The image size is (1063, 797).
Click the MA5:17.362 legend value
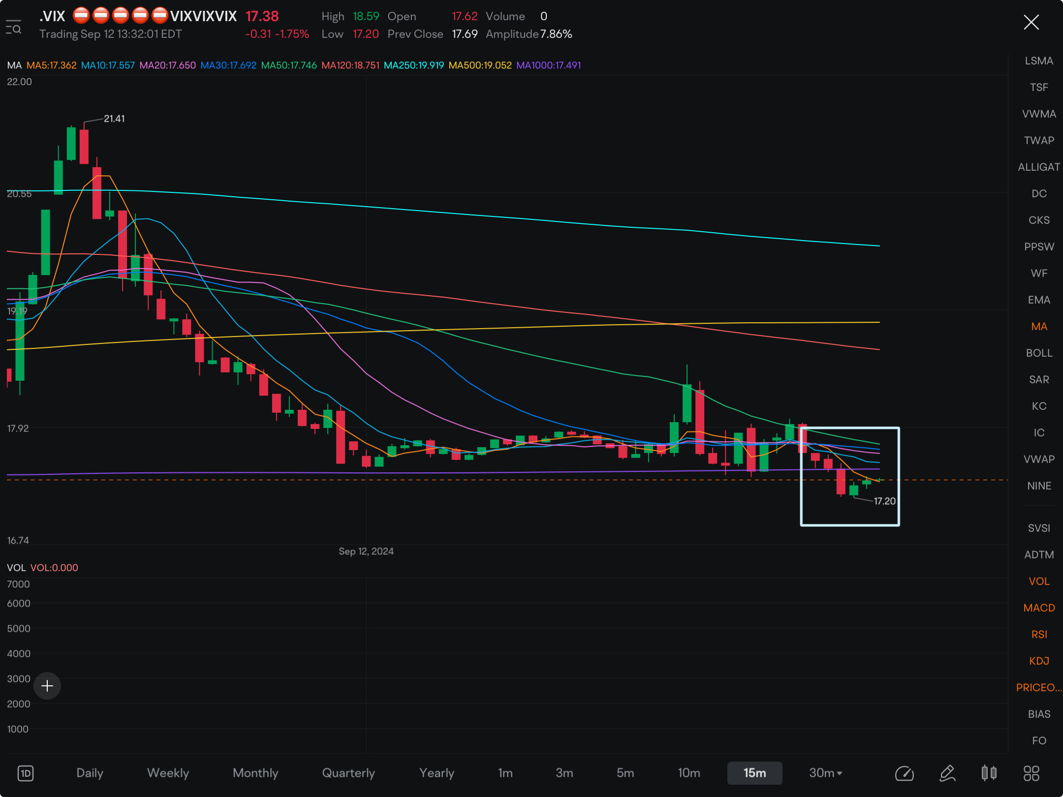pos(52,65)
